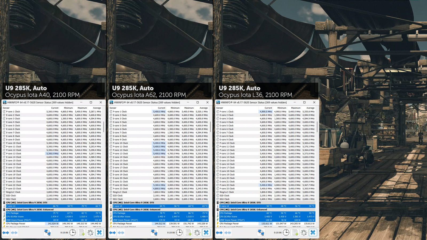Select P-core 10 Clock row in A62 window

[x=159, y=143]
